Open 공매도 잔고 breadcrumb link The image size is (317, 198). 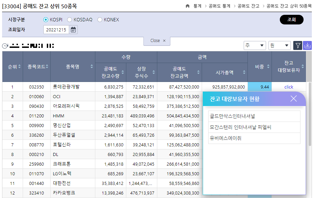coord(248,6)
